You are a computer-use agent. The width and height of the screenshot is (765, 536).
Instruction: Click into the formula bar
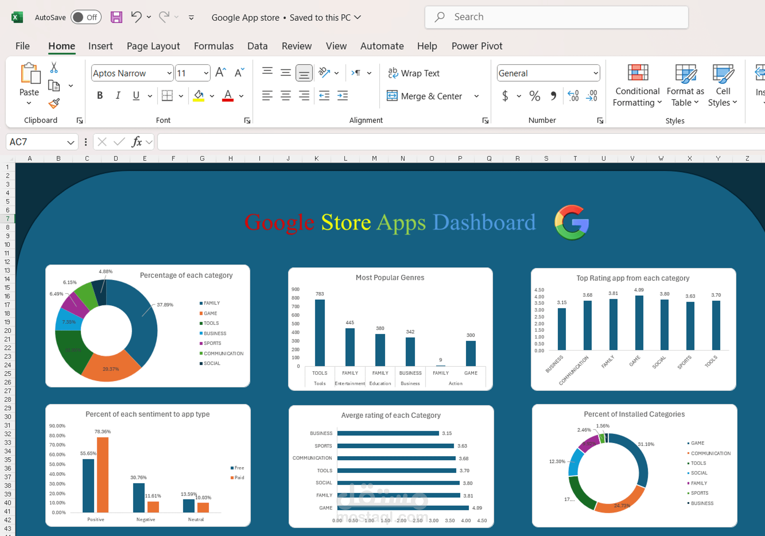461,142
